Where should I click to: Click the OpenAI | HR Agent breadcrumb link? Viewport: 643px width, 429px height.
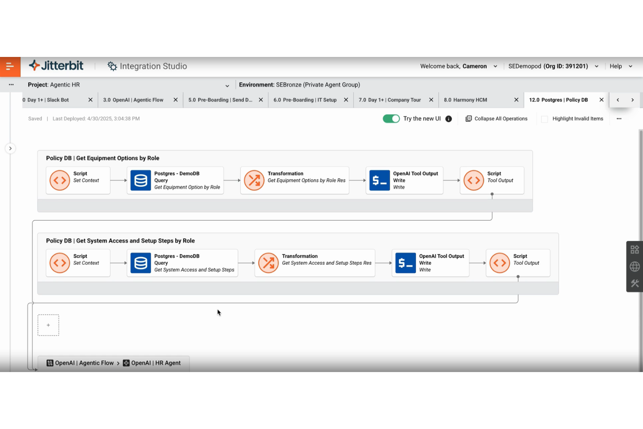point(156,363)
